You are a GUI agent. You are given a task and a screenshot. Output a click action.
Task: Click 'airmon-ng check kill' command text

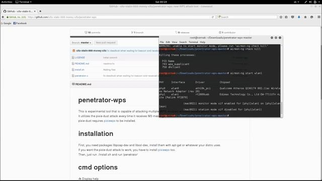(x=245, y=49)
